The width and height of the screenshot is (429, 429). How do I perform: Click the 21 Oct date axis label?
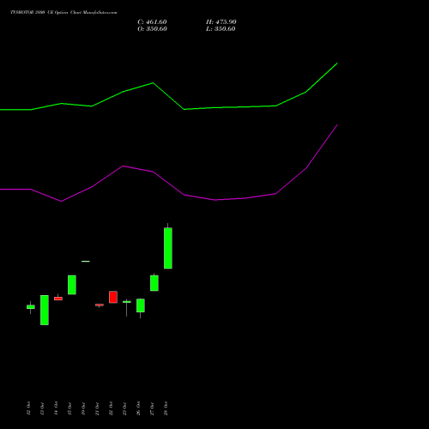tap(97, 408)
